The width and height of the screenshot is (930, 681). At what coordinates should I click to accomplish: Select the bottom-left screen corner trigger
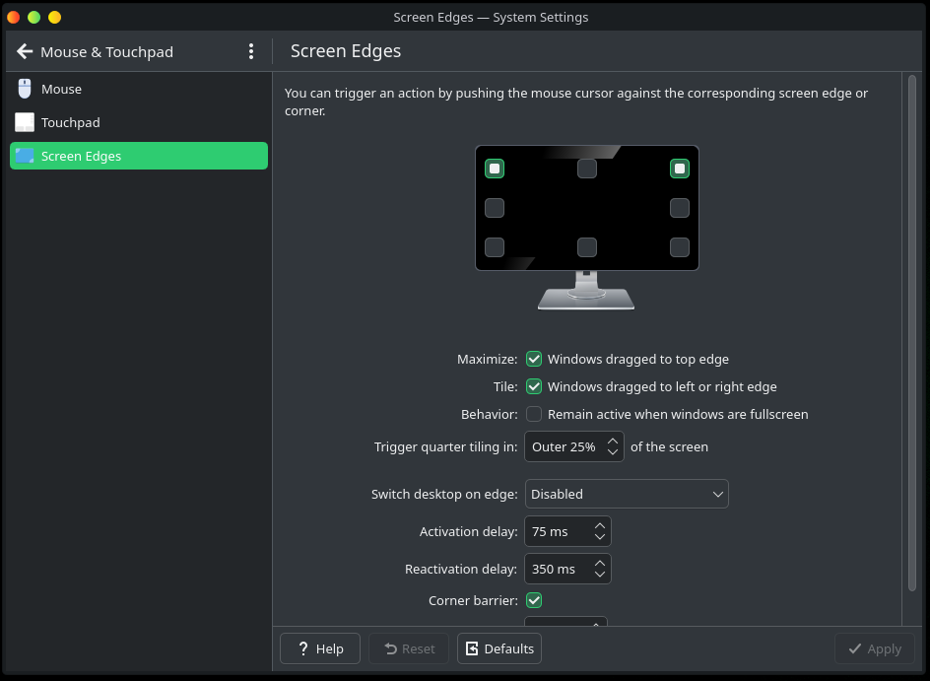coord(495,247)
